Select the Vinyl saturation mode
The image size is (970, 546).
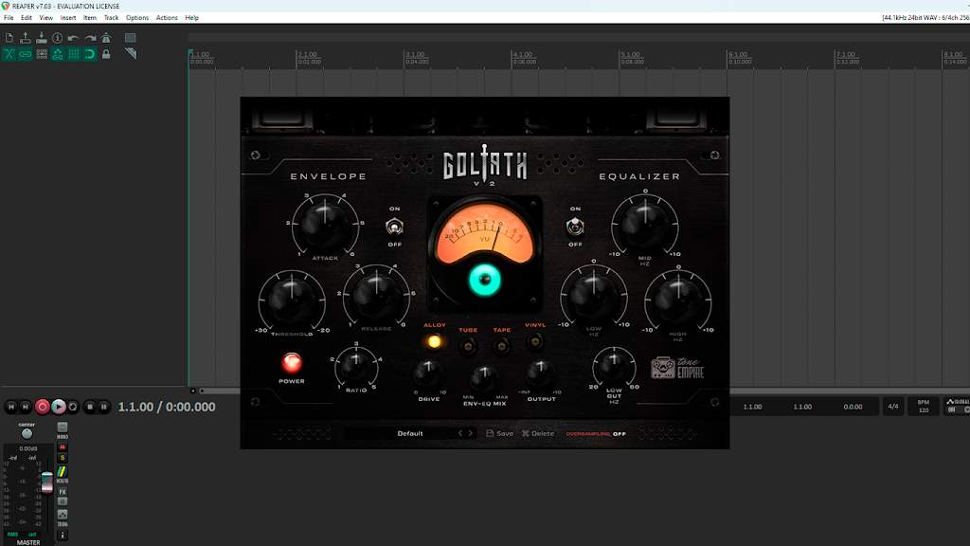pos(535,341)
